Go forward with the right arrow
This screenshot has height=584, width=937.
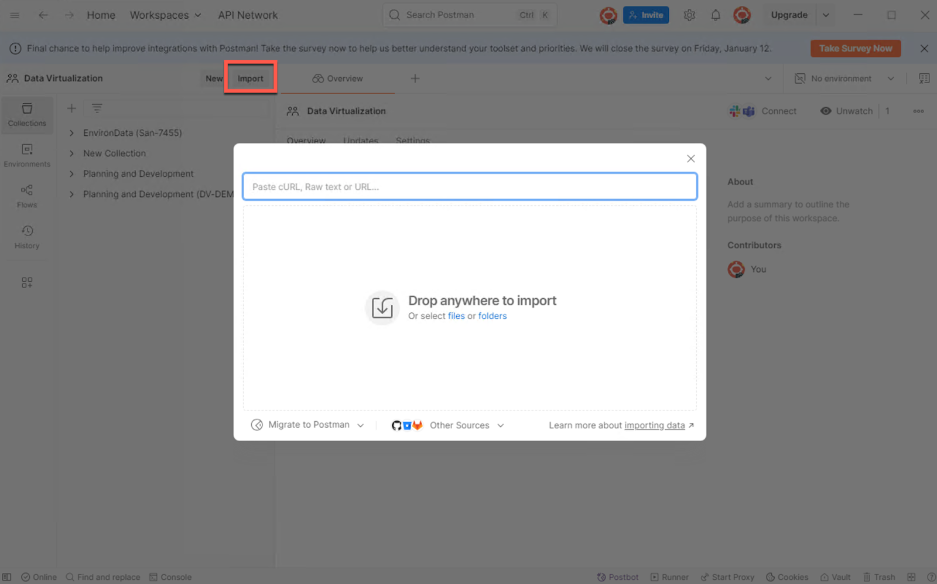click(69, 15)
